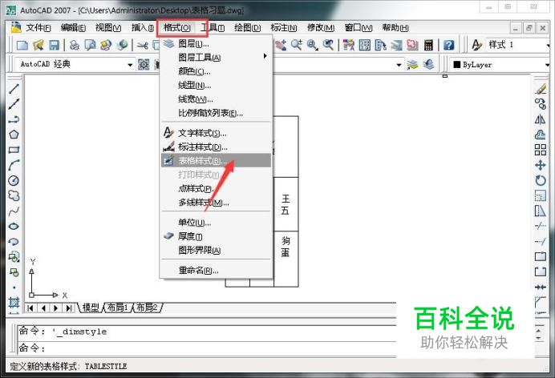Click the first-tab navigation arrow
Image resolution: width=555 pixels, height=378 pixels.
tap(30, 308)
